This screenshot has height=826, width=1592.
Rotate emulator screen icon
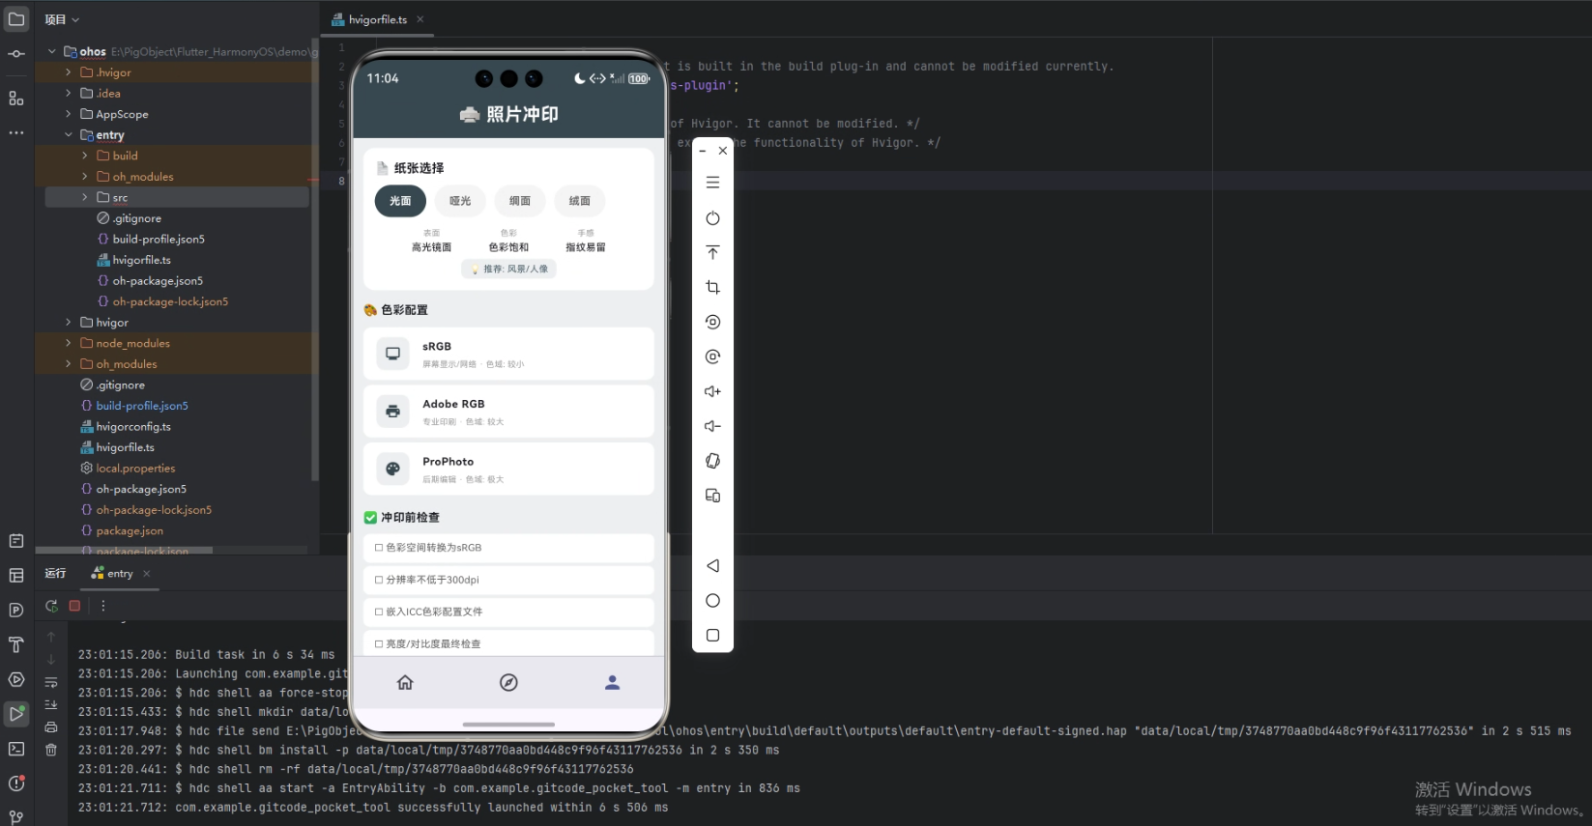712,461
